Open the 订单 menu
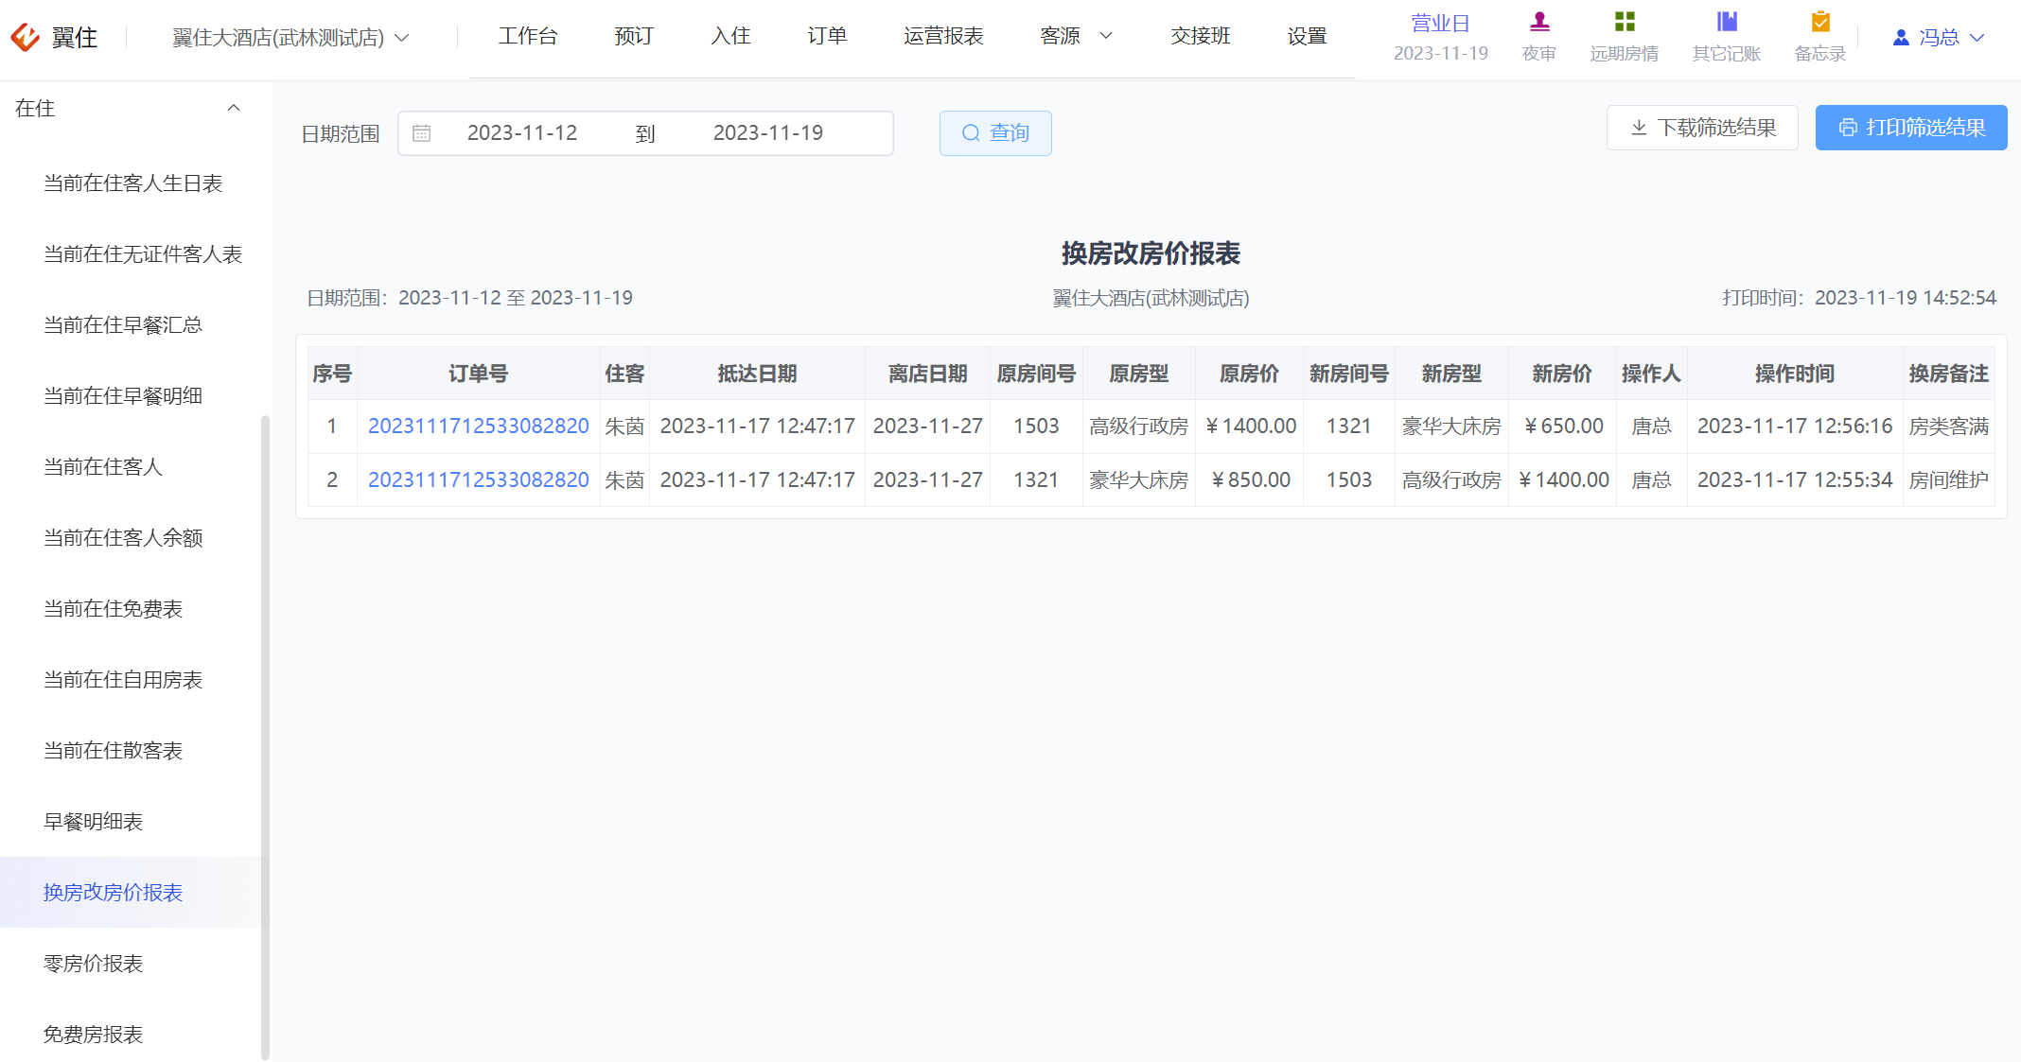Viewport: 2021px width, 1062px height. click(x=827, y=36)
